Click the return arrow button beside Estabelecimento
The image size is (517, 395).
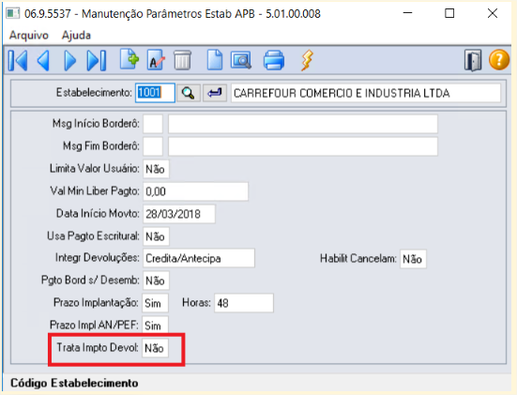click(215, 93)
